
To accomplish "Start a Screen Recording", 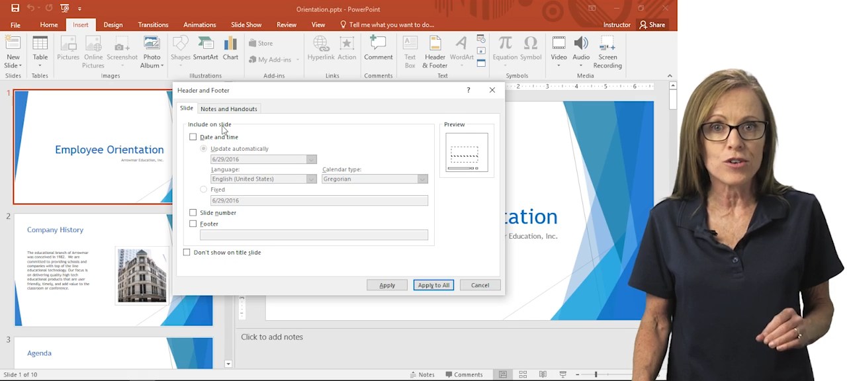I will click(607, 52).
